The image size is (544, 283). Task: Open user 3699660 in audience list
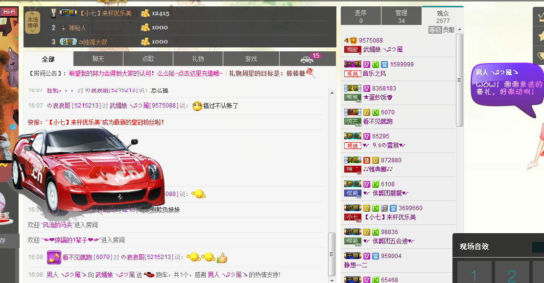coord(398,212)
